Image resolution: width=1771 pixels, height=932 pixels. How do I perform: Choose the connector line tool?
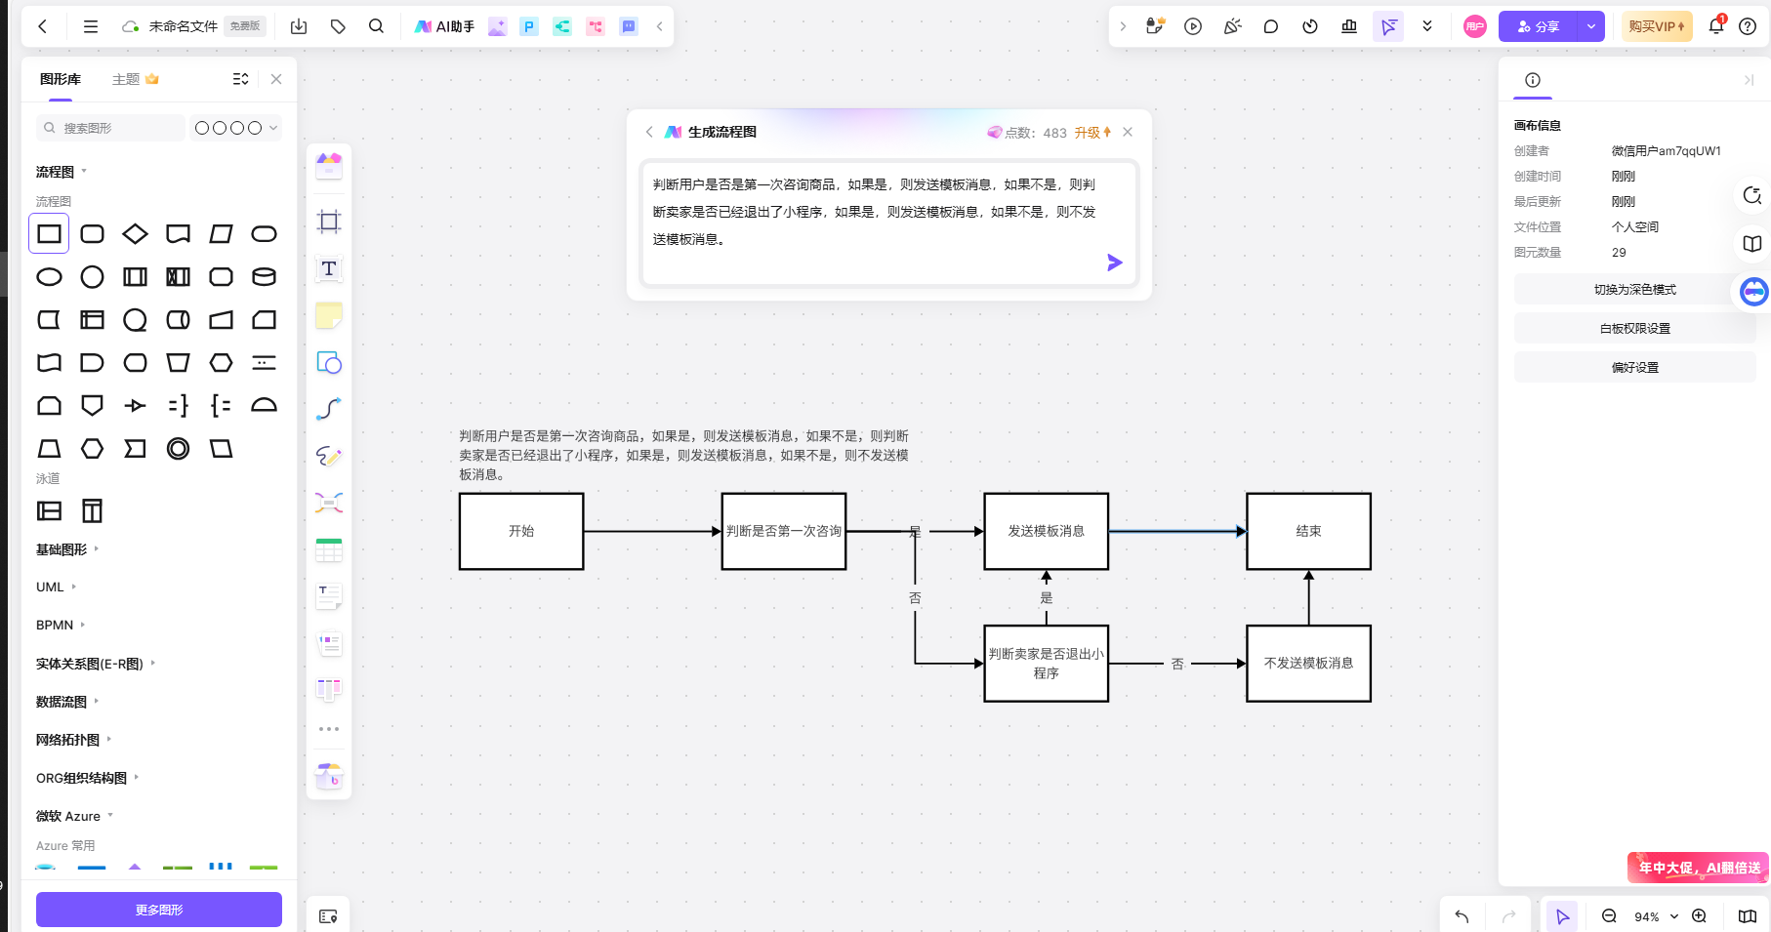pos(329,409)
